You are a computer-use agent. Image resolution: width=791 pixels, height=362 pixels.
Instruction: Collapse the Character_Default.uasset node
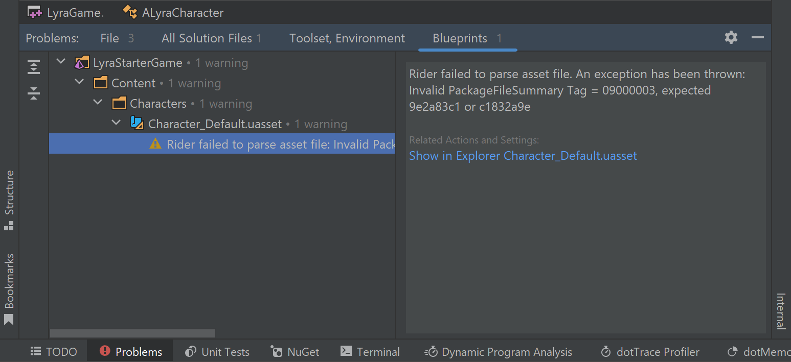click(x=116, y=123)
